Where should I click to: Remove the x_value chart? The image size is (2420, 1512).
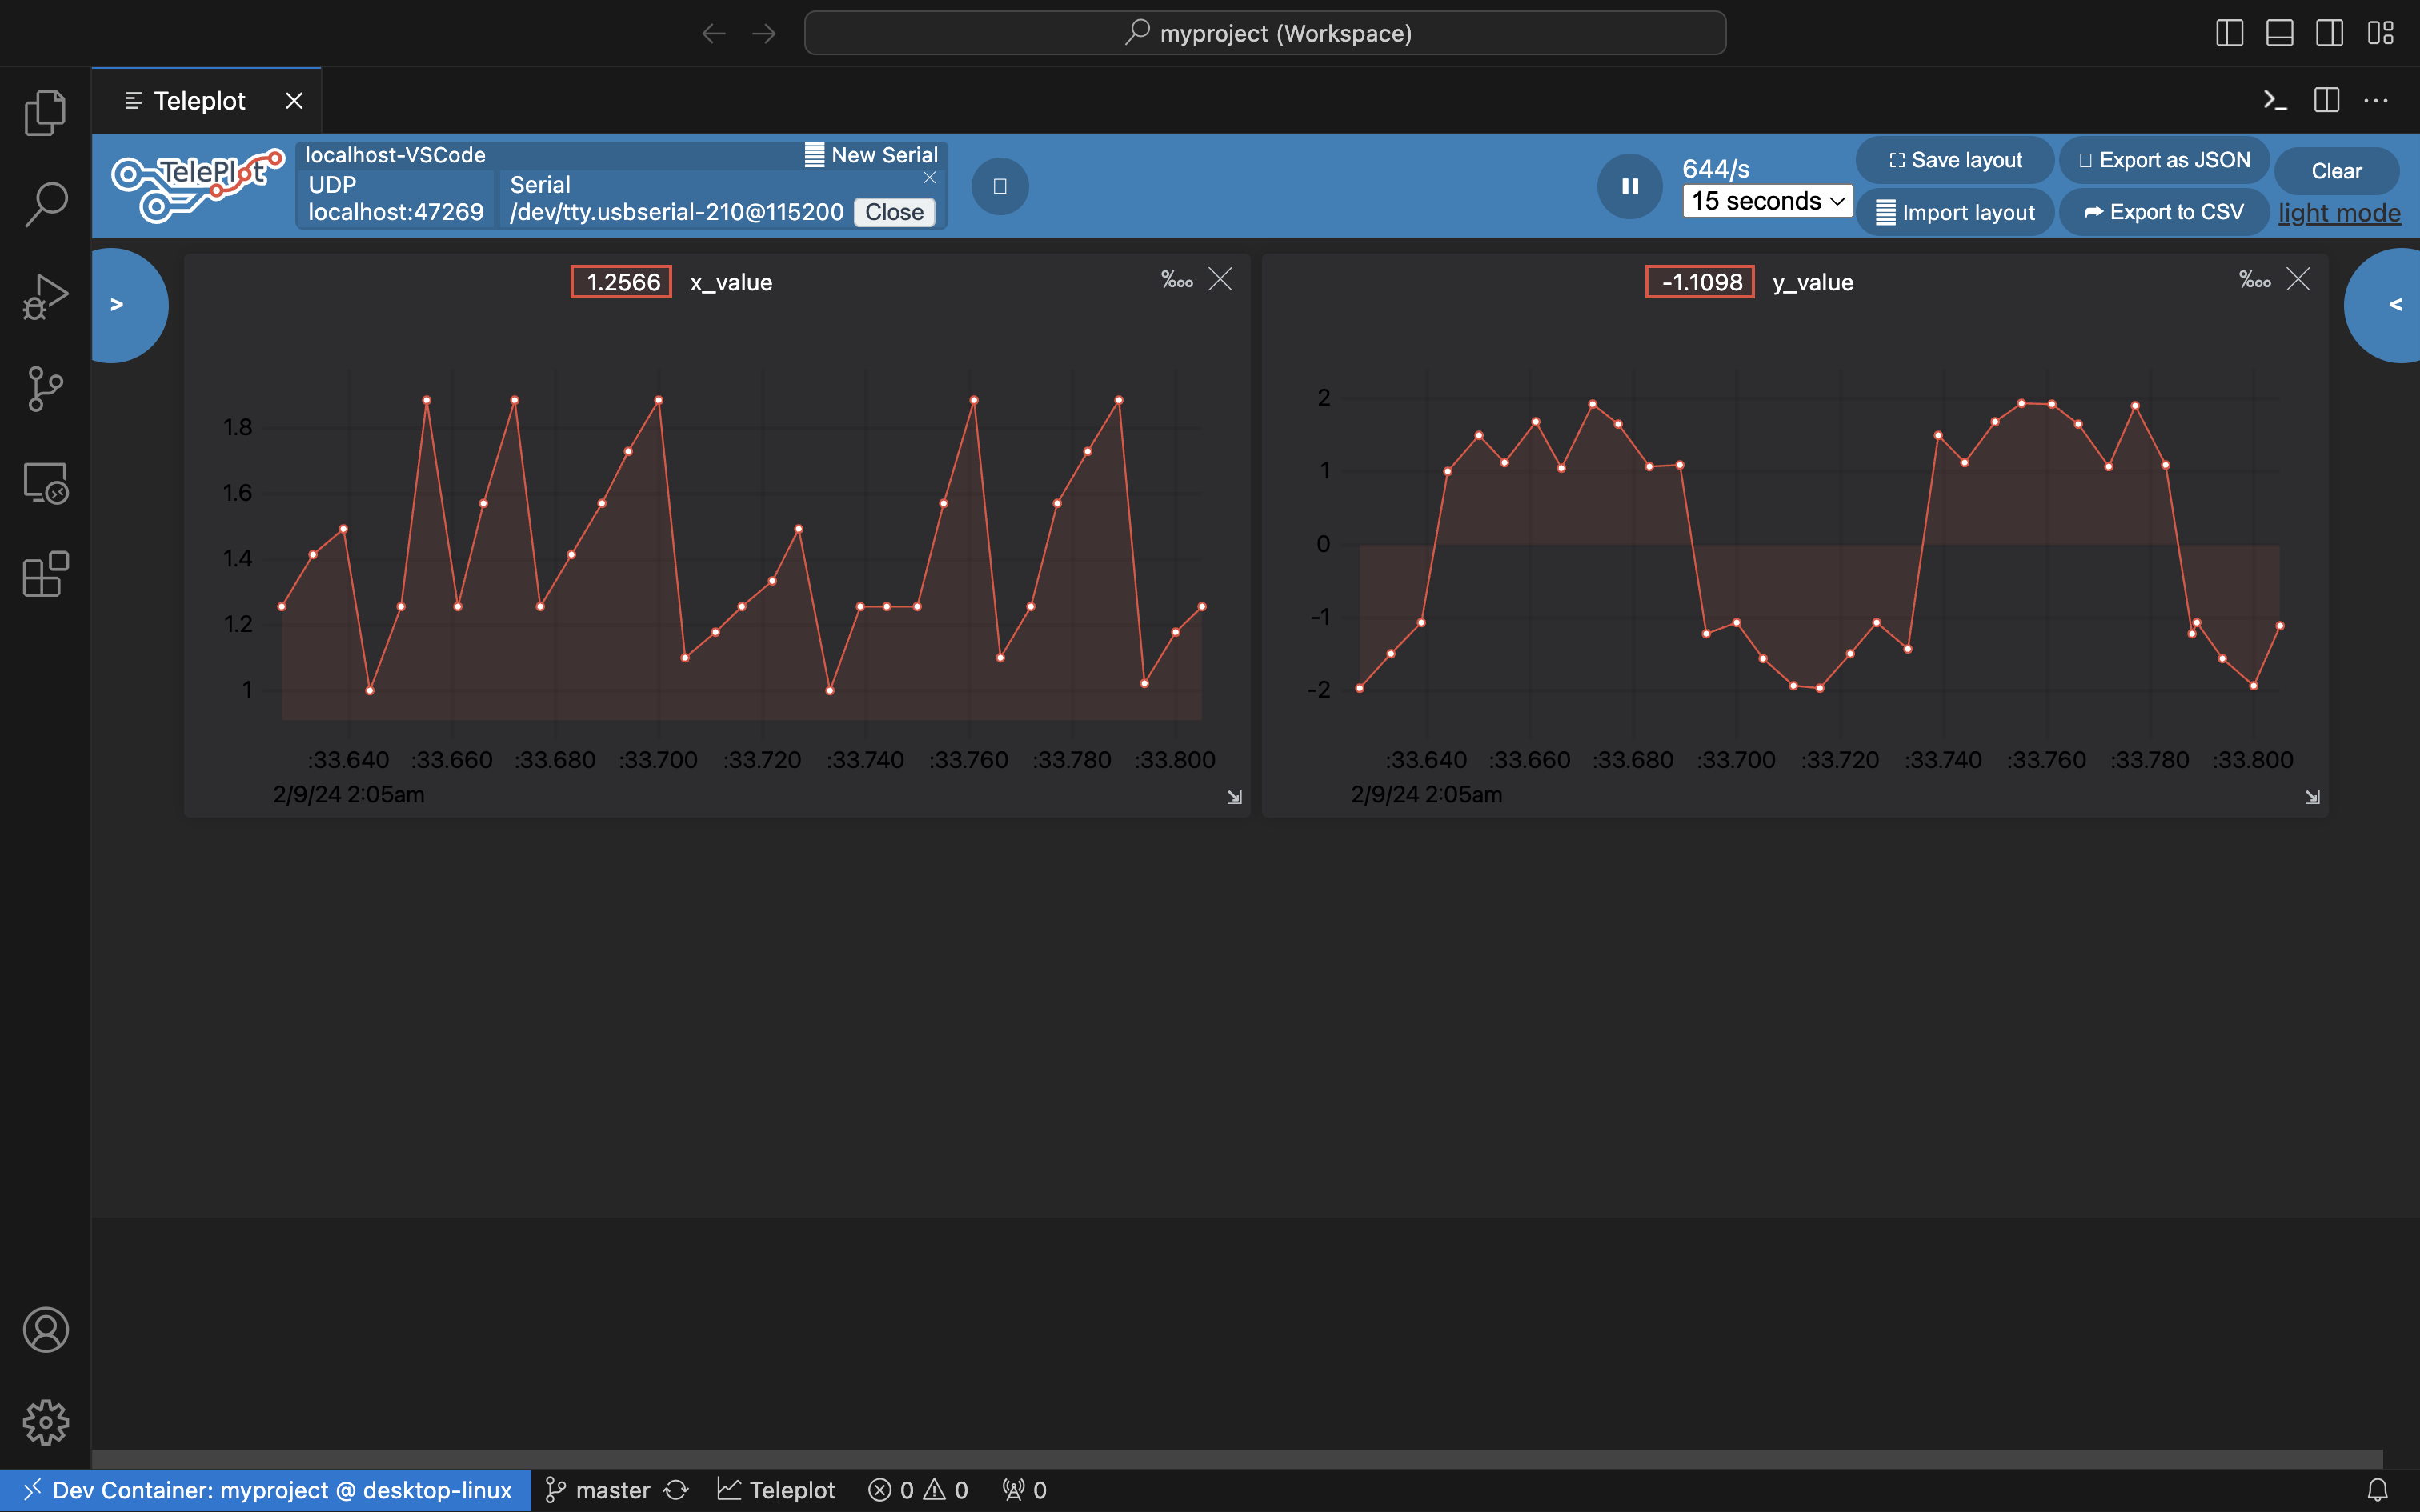[1220, 279]
